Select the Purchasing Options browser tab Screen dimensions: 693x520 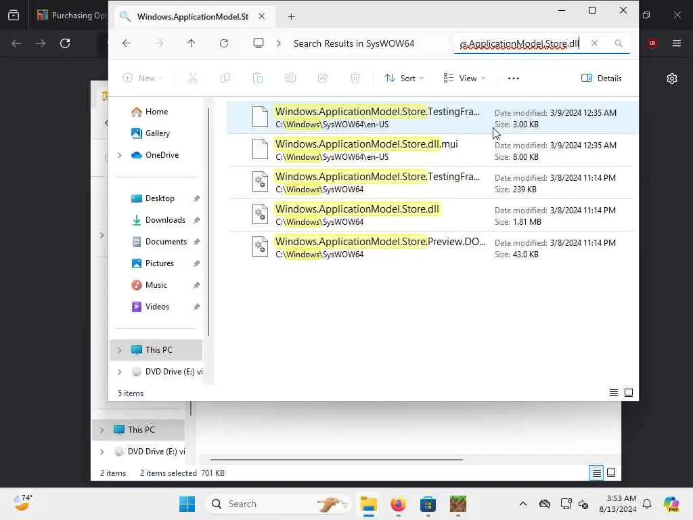(x=70, y=16)
